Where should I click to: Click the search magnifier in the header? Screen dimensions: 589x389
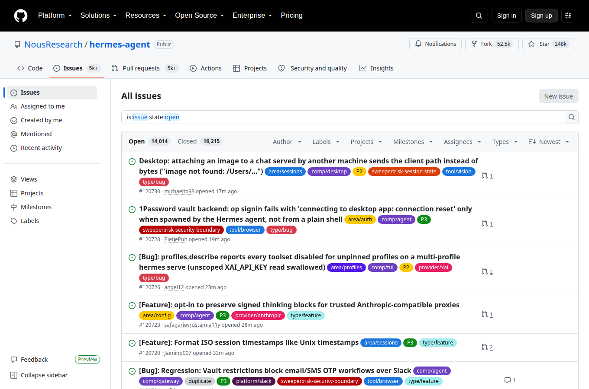click(x=479, y=16)
